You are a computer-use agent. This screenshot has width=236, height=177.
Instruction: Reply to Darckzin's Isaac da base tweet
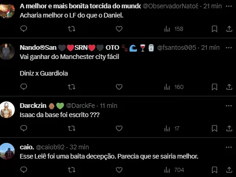(24, 128)
